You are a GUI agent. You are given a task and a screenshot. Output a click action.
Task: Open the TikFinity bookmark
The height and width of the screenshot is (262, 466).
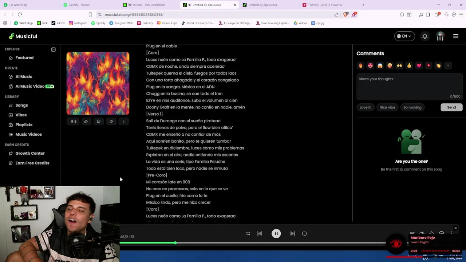145,23
